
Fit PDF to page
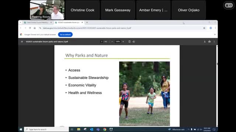coord(129,41)
